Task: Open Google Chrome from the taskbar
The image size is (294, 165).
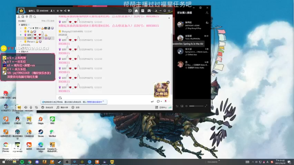Action: point(29,162)
